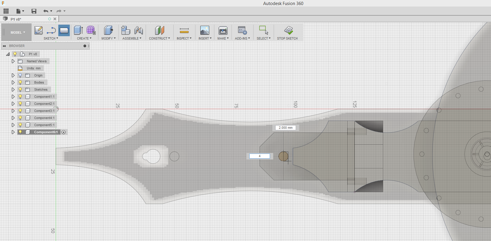Select the Create Sketch tool
Viewport: 491px width, 241px height.
pos(38,30)
